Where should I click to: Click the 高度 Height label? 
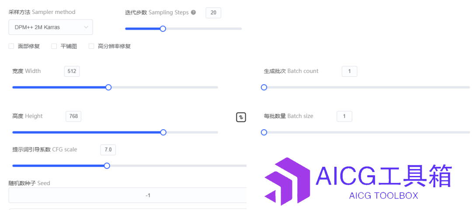click(x=28, y=116)
